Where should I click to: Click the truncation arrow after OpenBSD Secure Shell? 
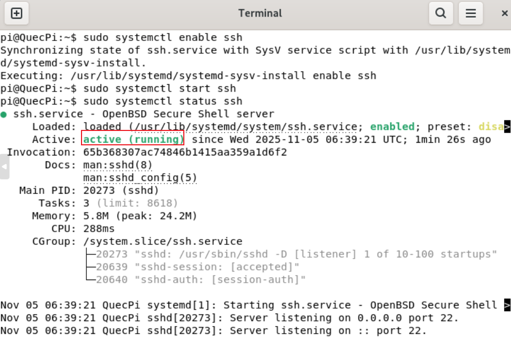507,306
